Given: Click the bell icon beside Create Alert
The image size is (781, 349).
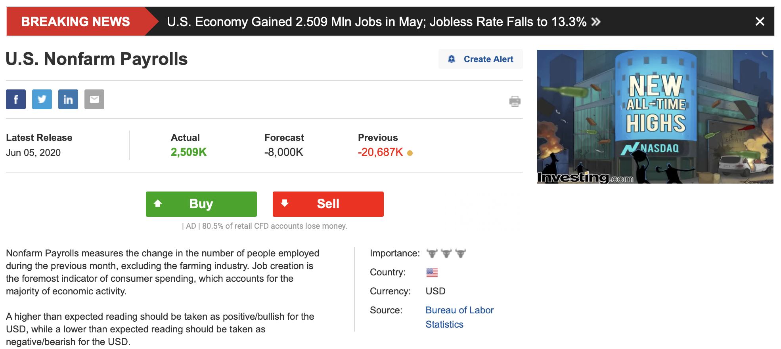Looking at the screenshot, I should pos(452,59).
